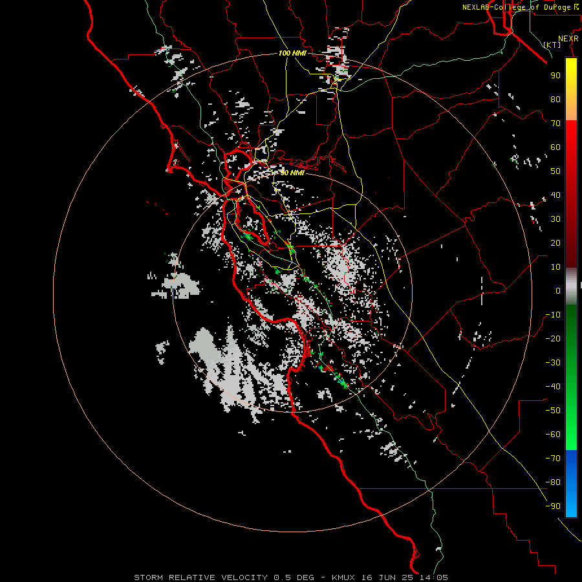Click the 100 NMI range ring label
Viewport: 582px width, 582px height.
[292, 54]
